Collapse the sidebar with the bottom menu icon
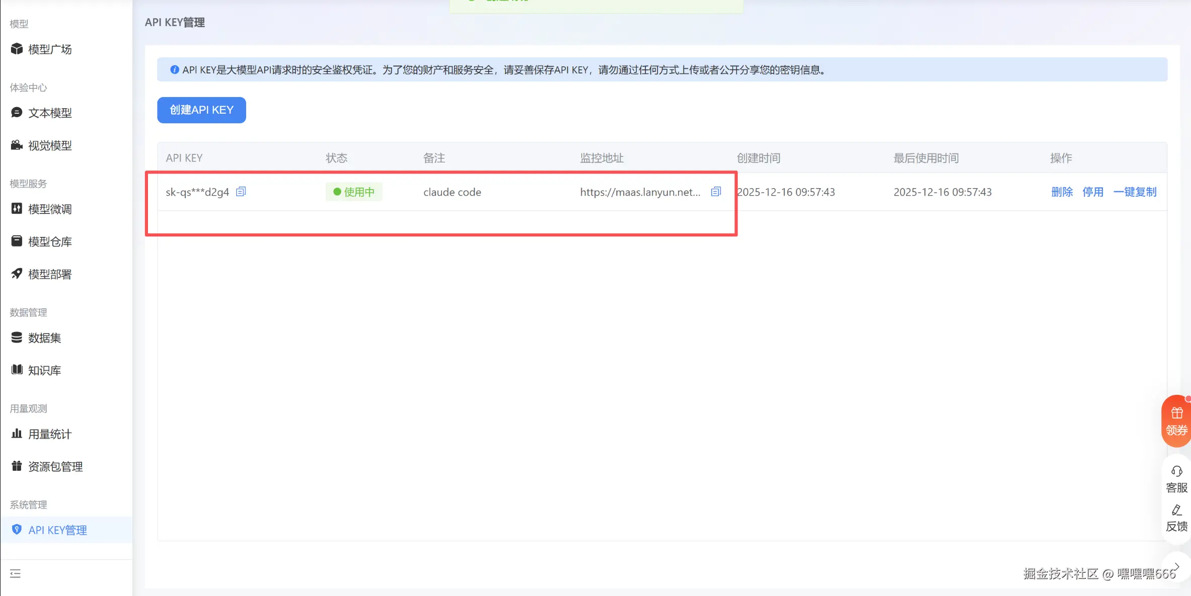Screen dimensions: 1191x596 click(x=15, y=573)
